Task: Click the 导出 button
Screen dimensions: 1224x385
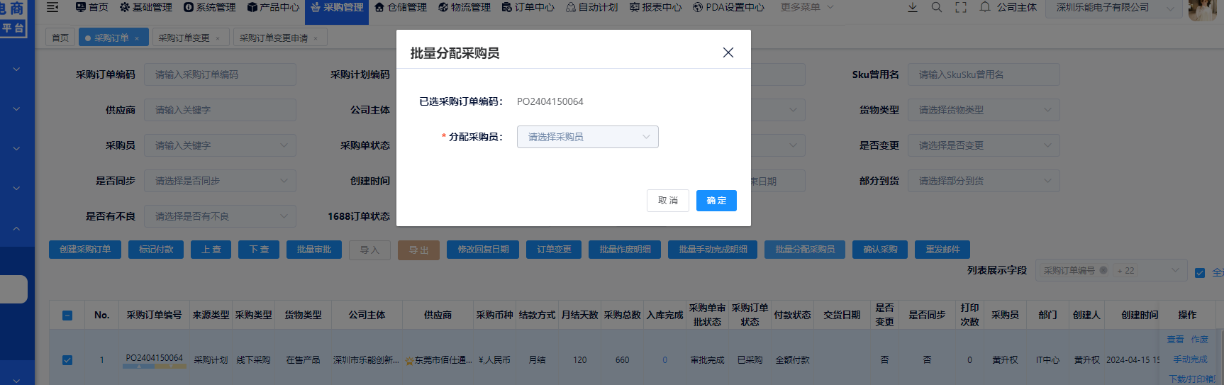Action: point(418,250)
